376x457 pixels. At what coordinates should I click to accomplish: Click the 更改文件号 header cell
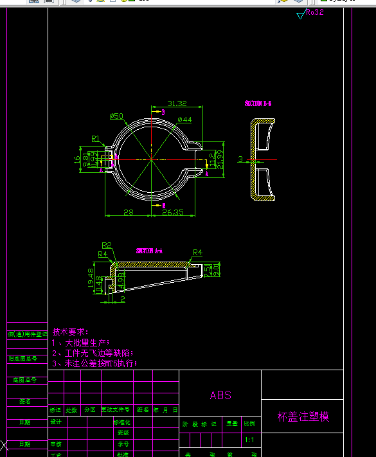point(116,409)
